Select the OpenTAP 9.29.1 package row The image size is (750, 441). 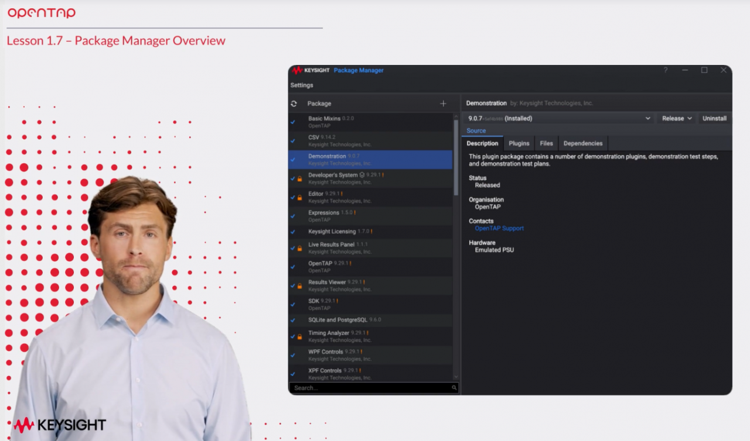(x=370, y=267)
